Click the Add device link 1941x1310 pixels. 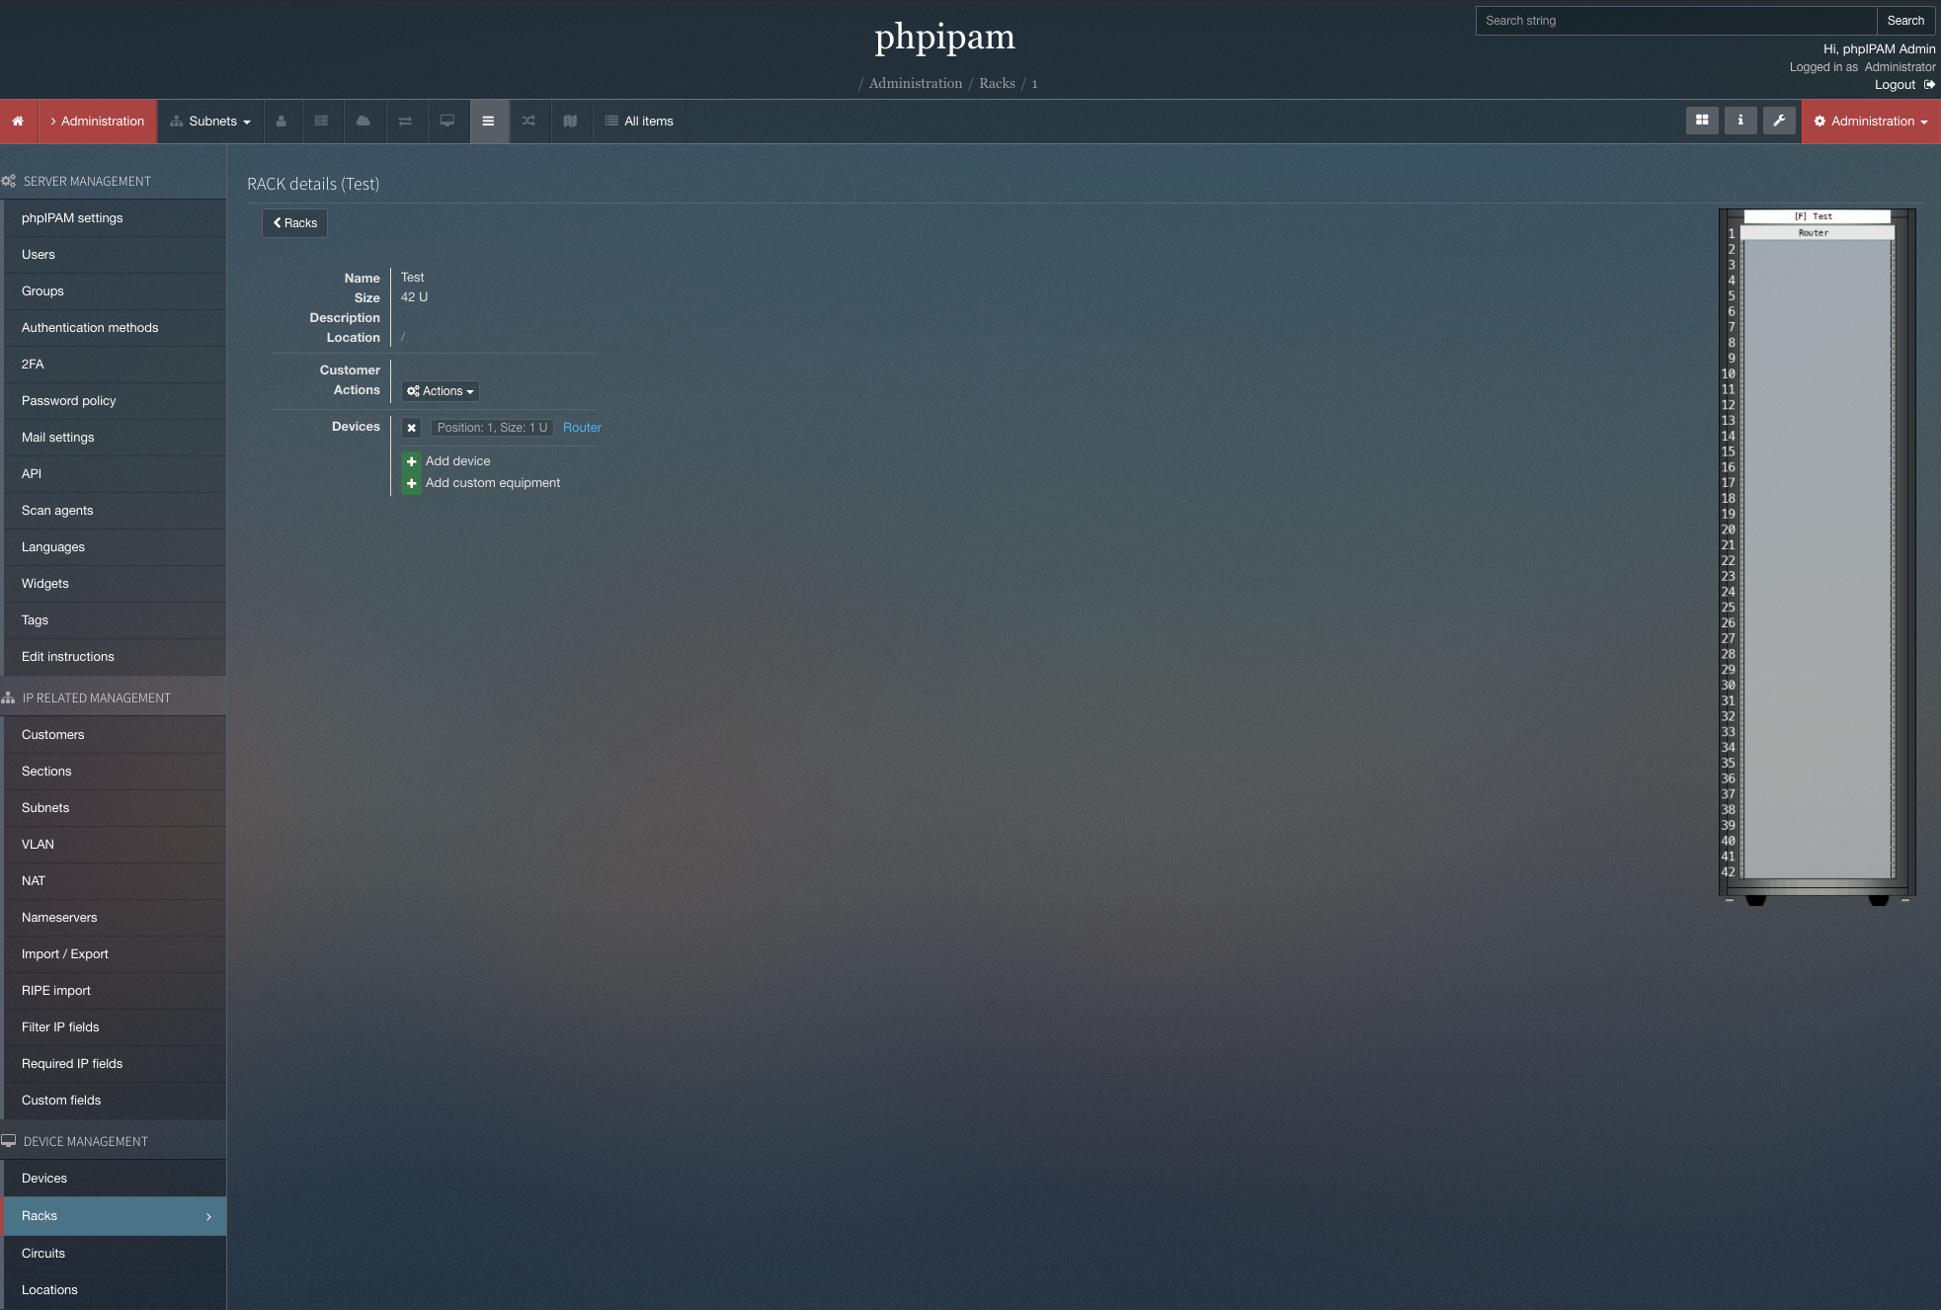[457, 461]
